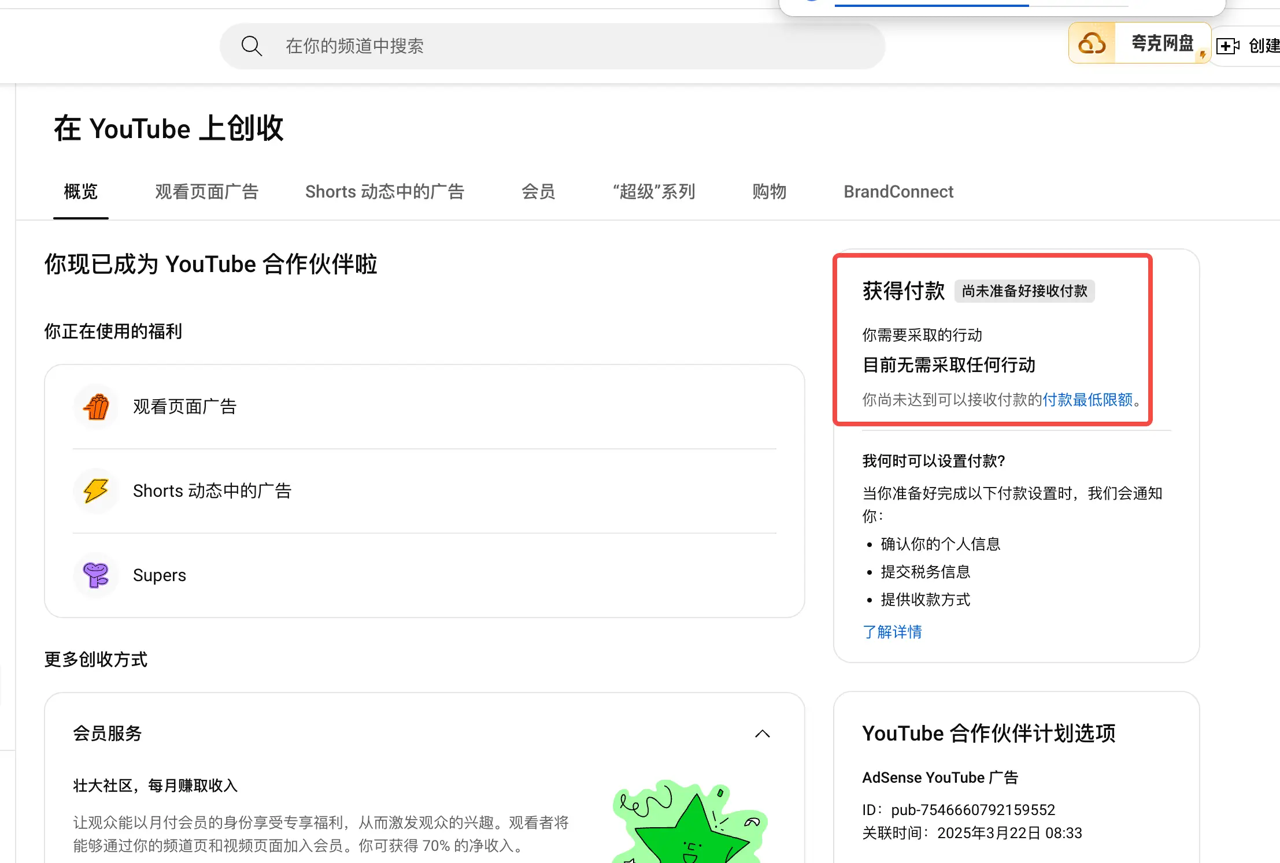This screenshot has height=863, width=1280.
Task: Click the purple Supers icon
Action: [x=97, y=575]
